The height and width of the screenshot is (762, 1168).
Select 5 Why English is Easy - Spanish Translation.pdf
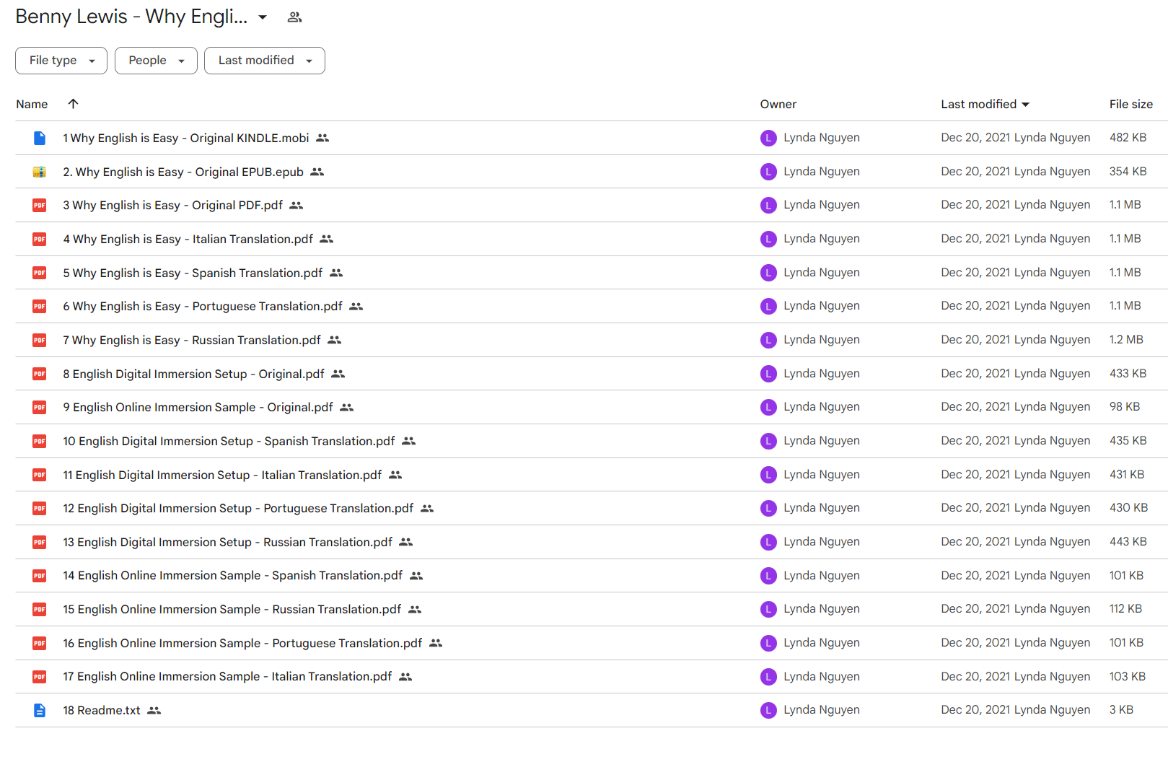click(x=193, y=273)
